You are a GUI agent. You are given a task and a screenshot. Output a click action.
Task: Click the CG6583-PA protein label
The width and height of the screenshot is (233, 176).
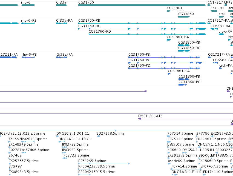tap(223, 60)
